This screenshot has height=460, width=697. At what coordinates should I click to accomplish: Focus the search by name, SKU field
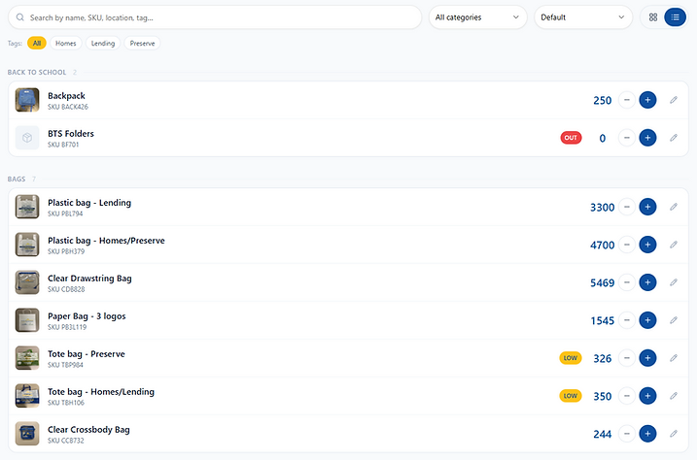215,17
